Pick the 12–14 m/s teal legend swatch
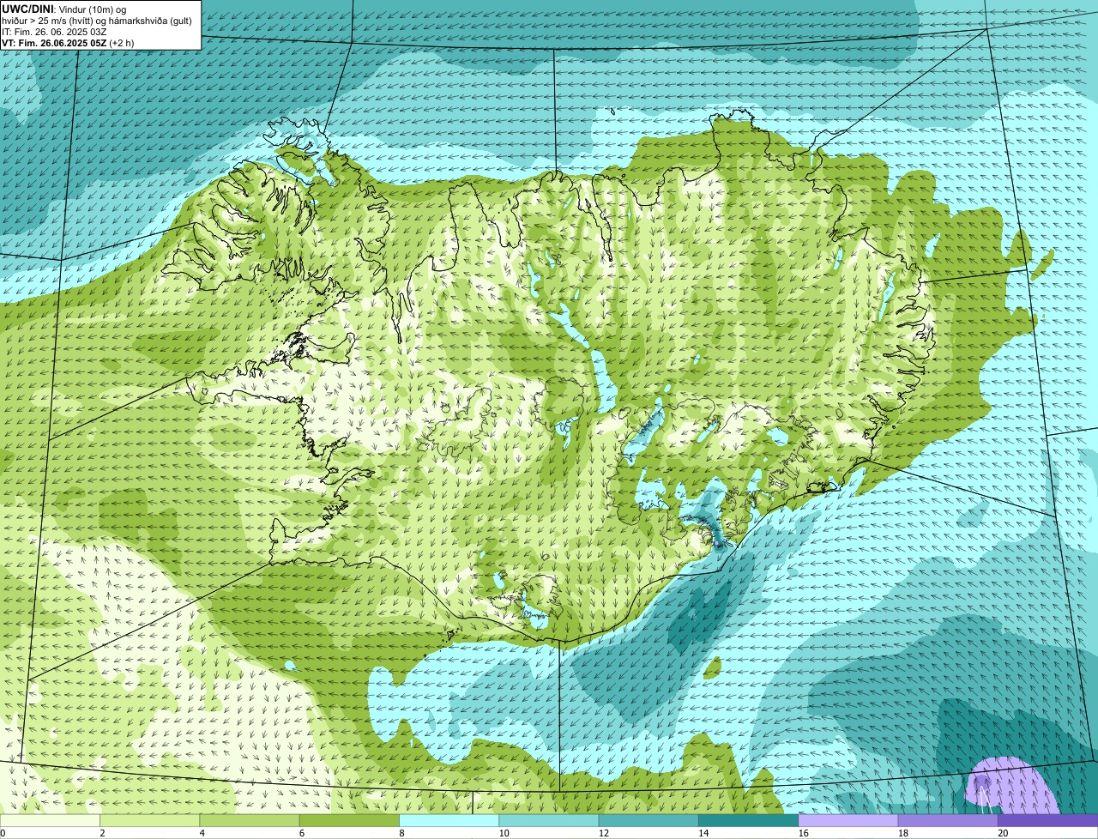The image size is (1098, 839). [x=649, y=820]
